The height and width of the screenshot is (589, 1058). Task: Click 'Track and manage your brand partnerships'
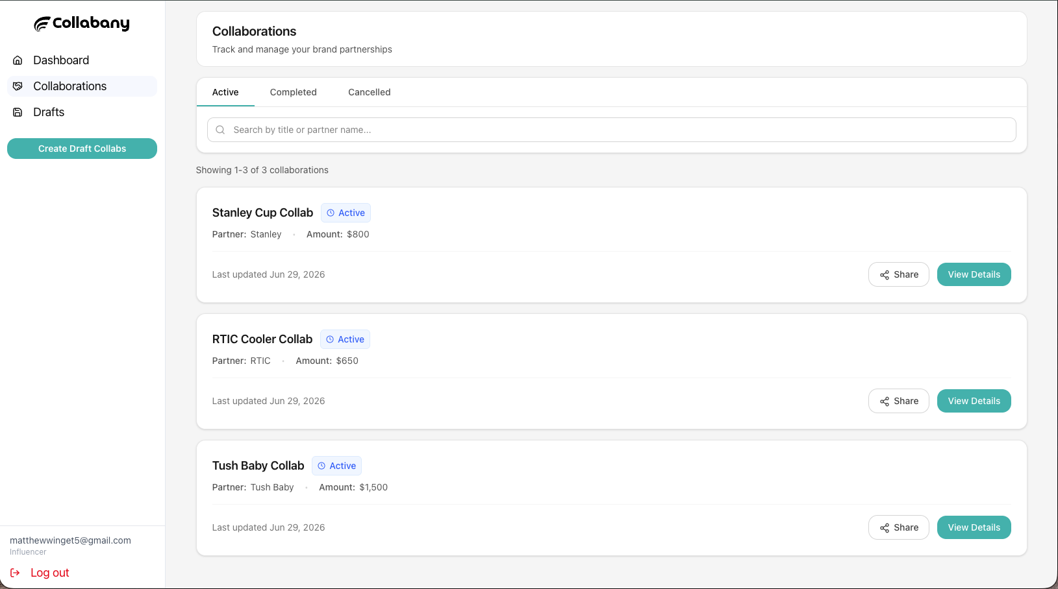click(302, 49)
